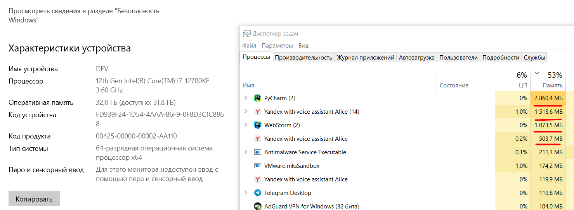
Task: Open the Файл menu in Task Manager
Action: pyautogui.click(x=249, y=46)
